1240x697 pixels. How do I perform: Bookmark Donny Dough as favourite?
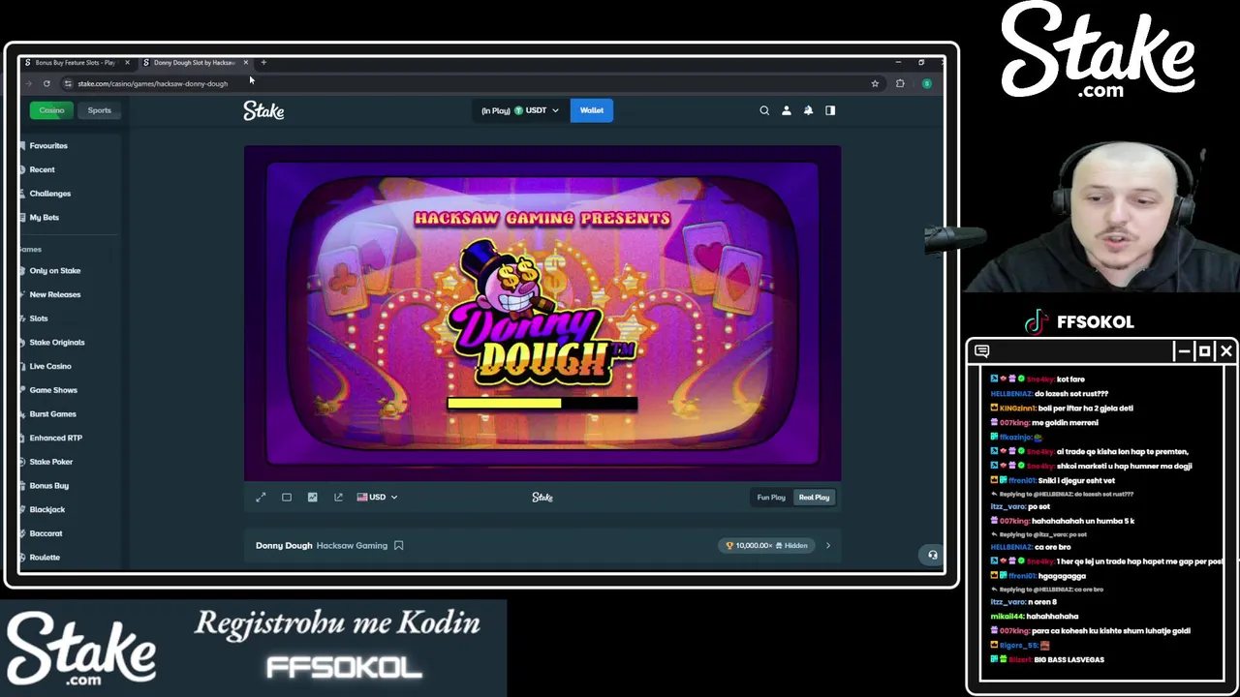coord(398,545)
